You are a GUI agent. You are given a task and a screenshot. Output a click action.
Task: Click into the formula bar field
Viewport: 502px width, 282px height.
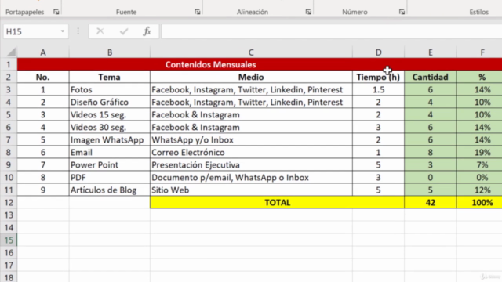tap(331, 31)
